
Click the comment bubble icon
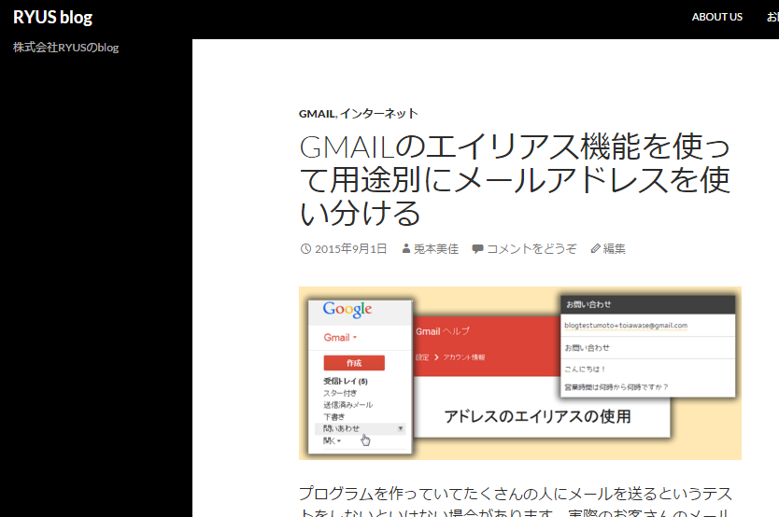477,248
